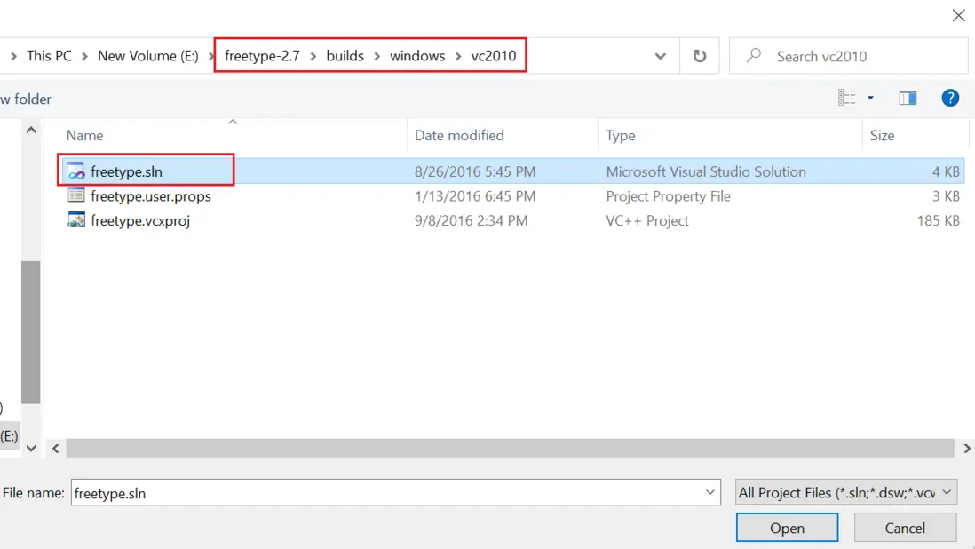
Task: Click the vc2010 breadcrumb segment
Action: [x=494, y=56]
